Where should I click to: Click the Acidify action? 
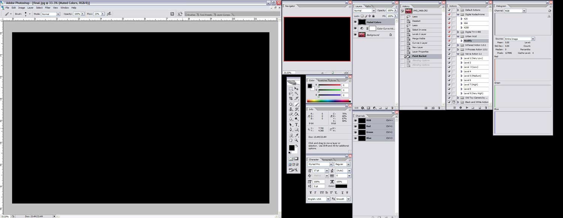click(x=468, y=41)
